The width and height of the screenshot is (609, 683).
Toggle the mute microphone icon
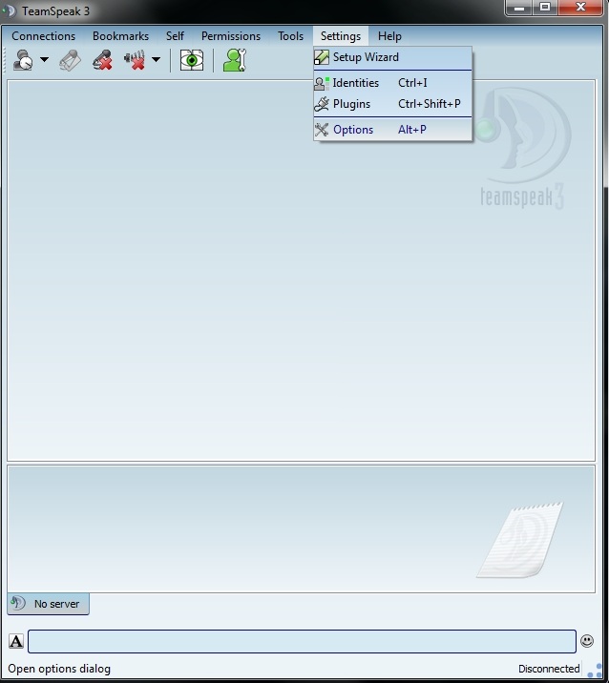[x=102, y=60]
